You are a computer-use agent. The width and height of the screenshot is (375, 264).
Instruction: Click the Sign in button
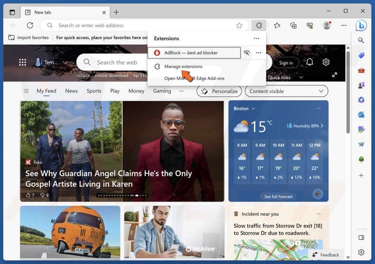coord(286,63)
